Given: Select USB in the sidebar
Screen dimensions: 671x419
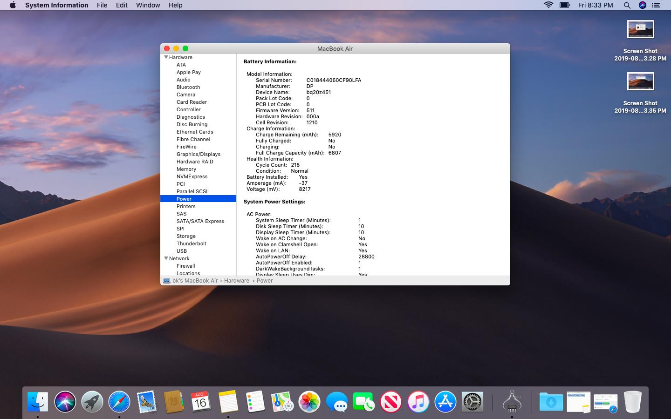Looking at the screenshot, I should coord(182,251).
